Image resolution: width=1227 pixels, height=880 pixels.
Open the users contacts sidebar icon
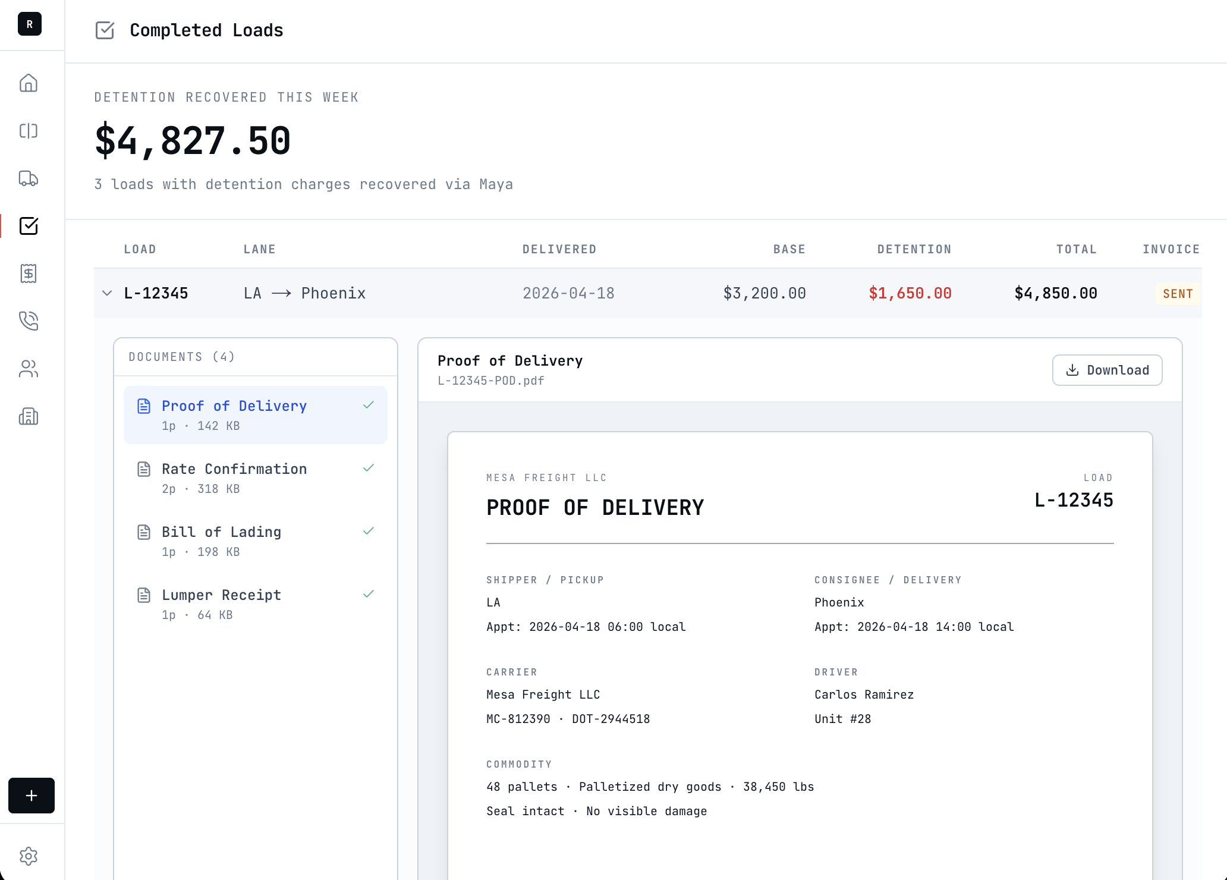29,369
